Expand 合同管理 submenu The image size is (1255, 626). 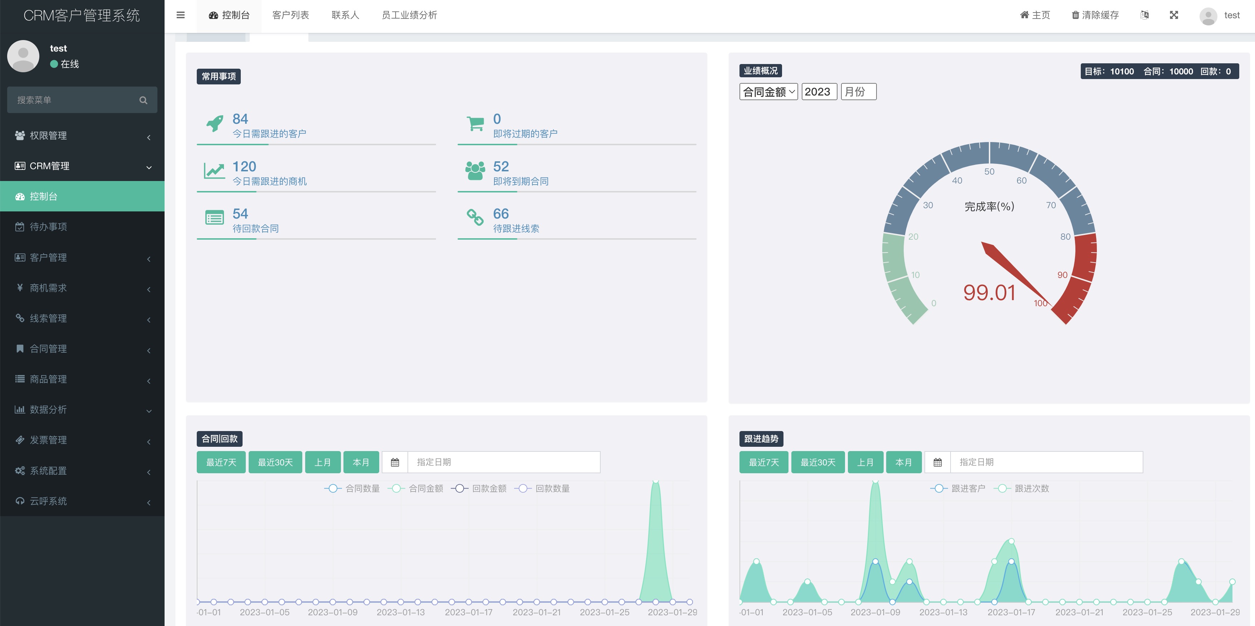click(x=82, y=349)
